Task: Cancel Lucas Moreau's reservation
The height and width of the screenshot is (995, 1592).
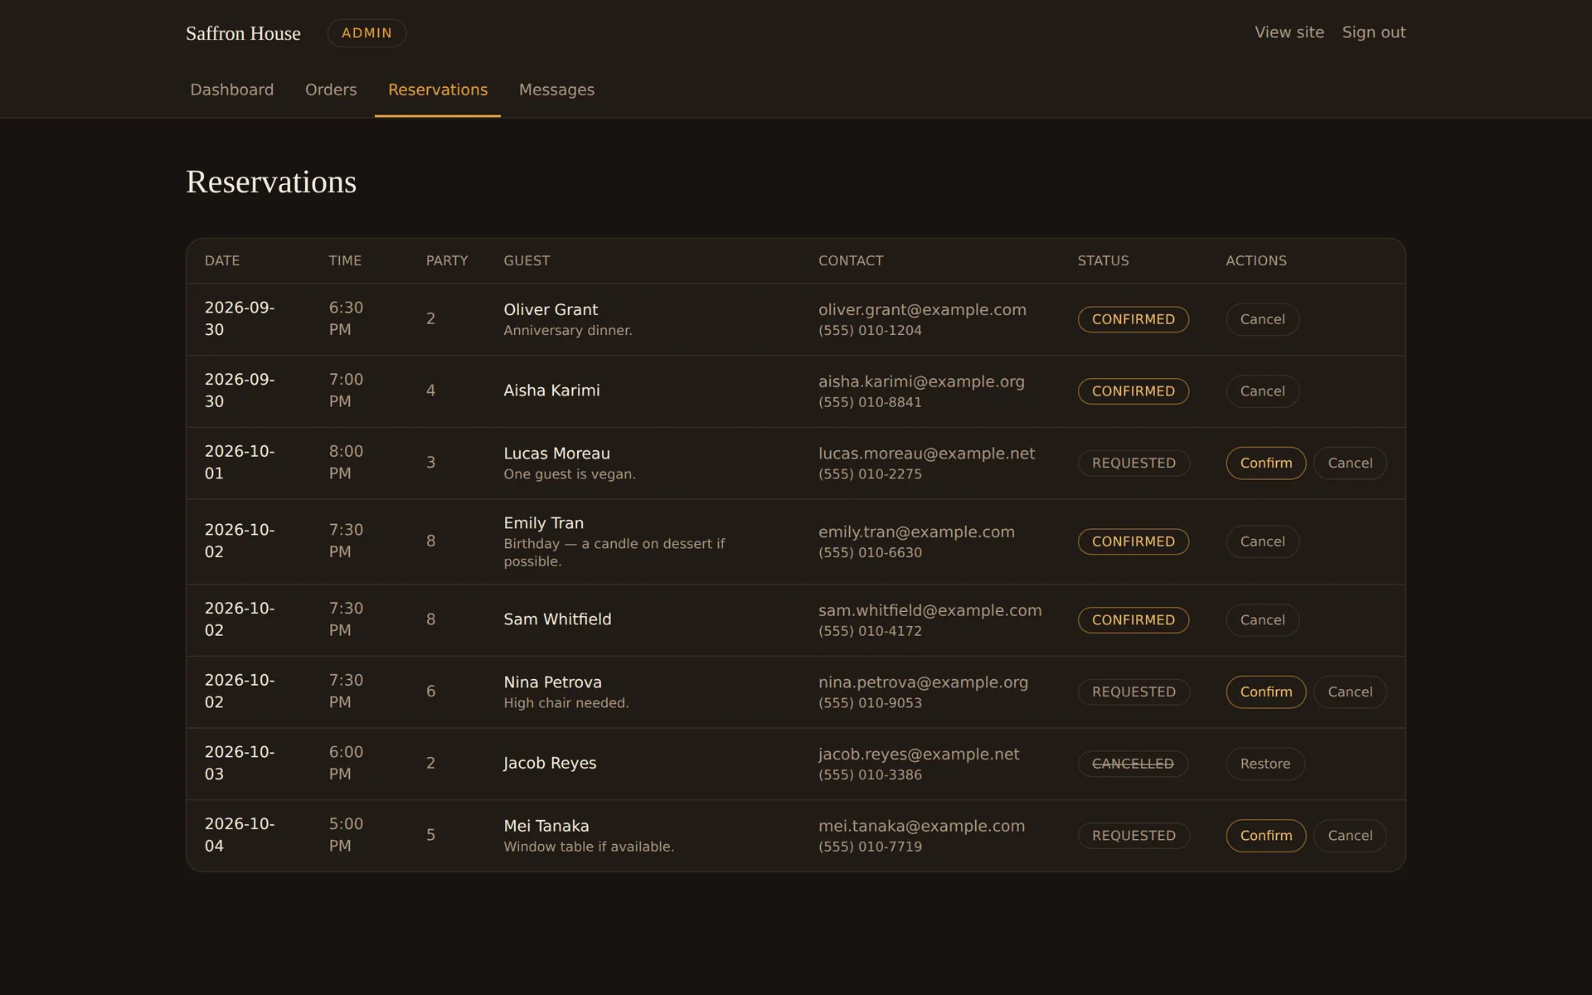Action: point(1350,463)
